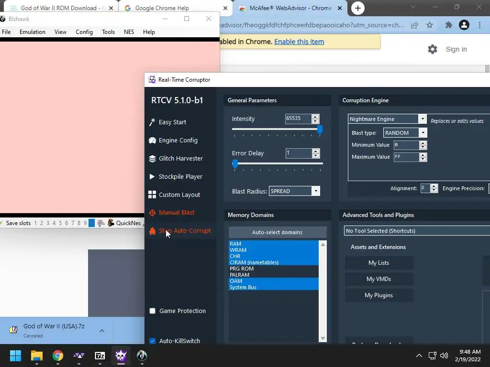The image size is (490, 367).
Task: Trigger a Manual Blast
Action: point(172,213)
